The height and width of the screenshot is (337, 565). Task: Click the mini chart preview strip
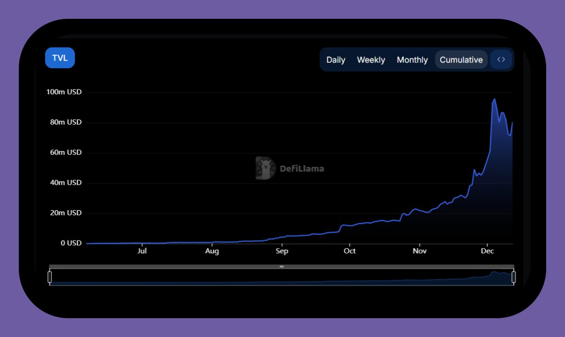coord(282,277)
